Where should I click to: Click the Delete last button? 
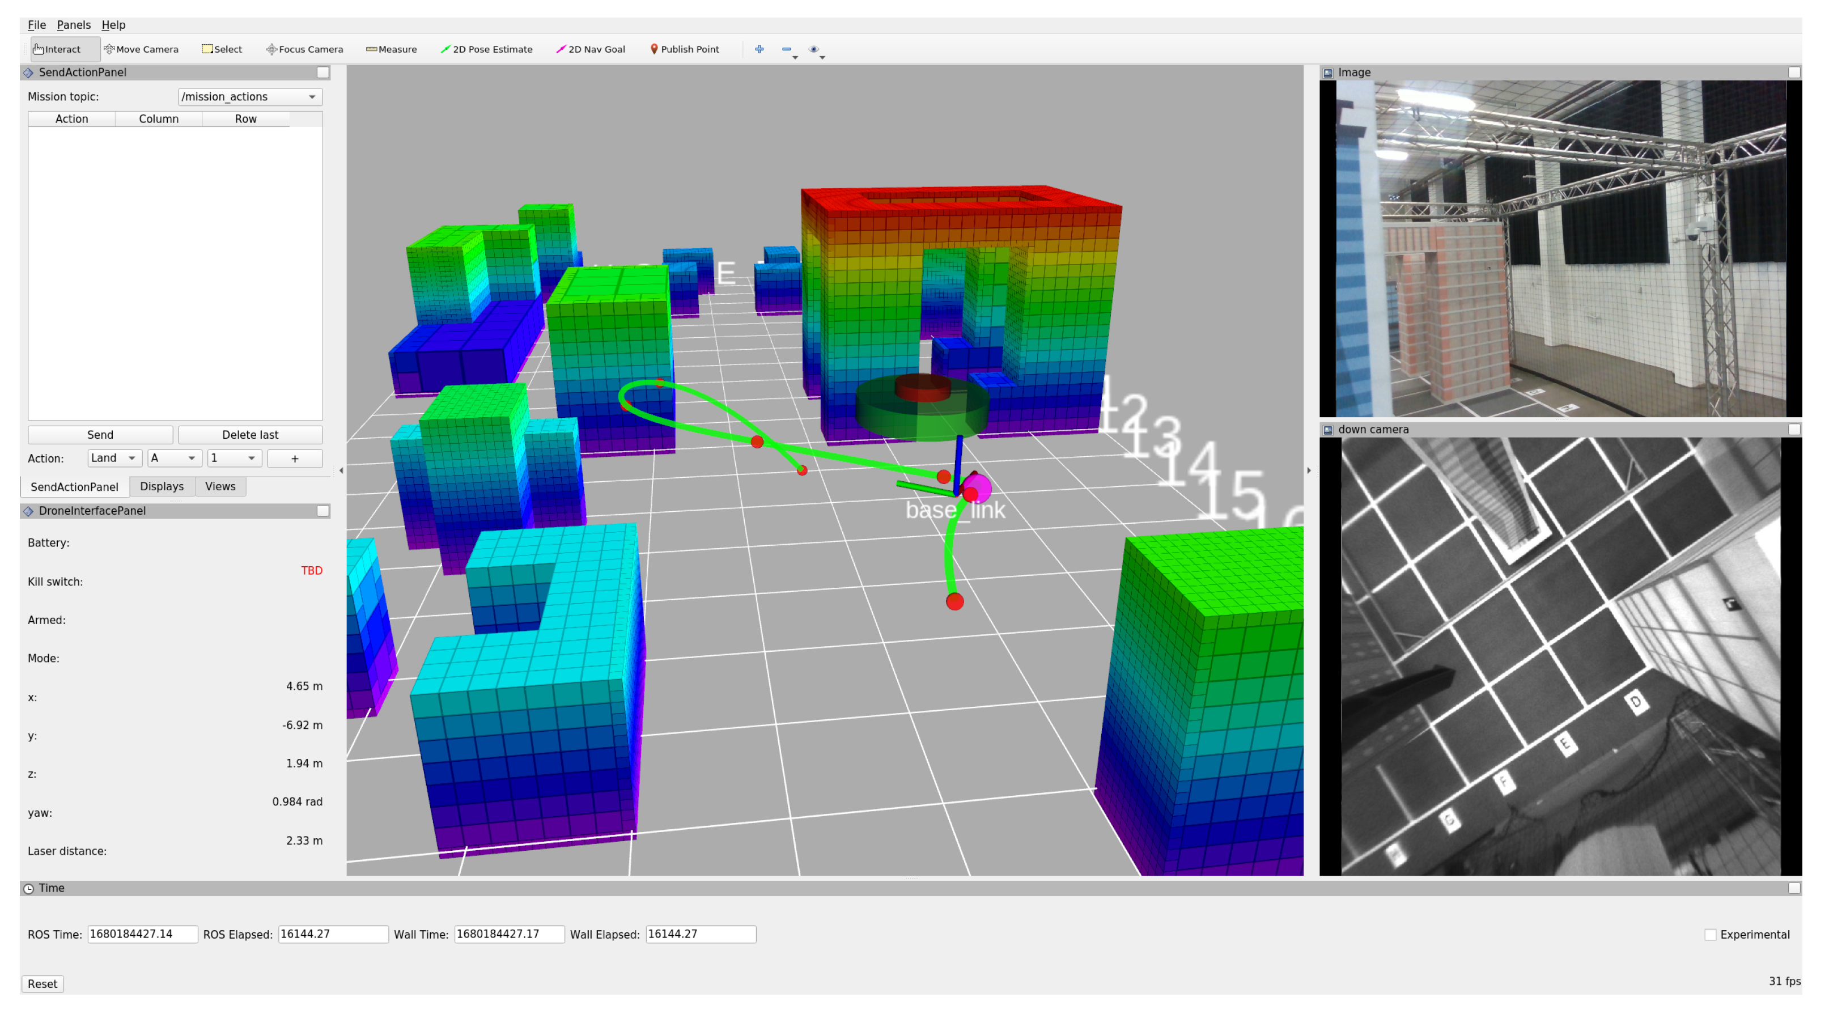[250, 435]
